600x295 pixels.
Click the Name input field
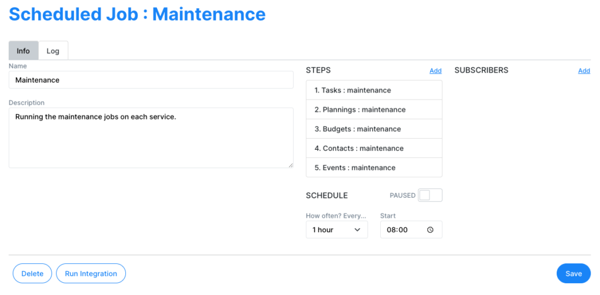pos(151,80)
